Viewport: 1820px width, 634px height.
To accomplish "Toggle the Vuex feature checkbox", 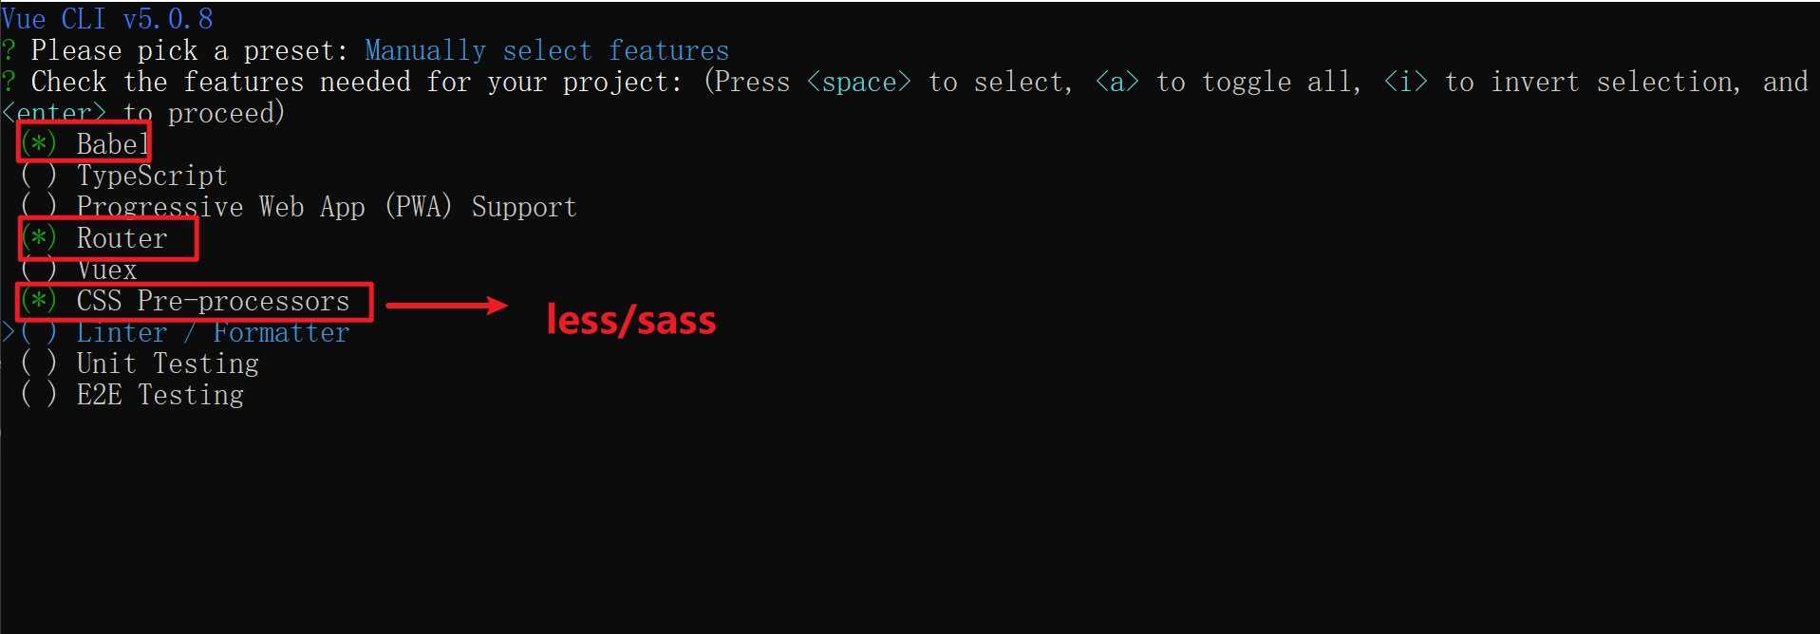I will coord(39,270).
